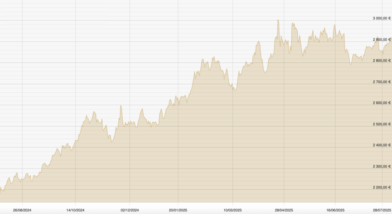
Task: Click the chart's highest peak near 3 000 €
Action: (278, 20)
